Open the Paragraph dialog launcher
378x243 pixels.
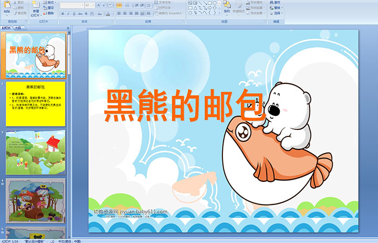pyautogui.click(x=184, y=21)
